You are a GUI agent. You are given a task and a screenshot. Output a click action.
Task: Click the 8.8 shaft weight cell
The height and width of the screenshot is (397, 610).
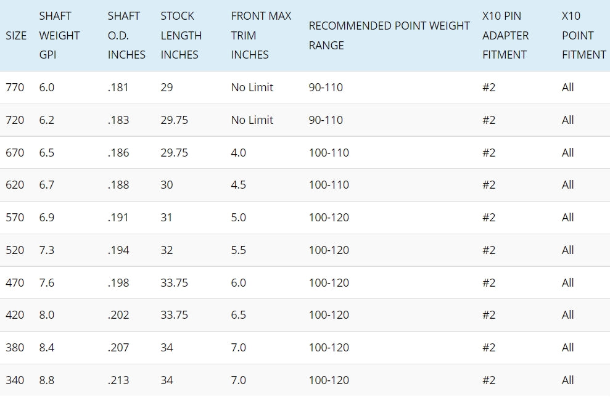(47, 380)
